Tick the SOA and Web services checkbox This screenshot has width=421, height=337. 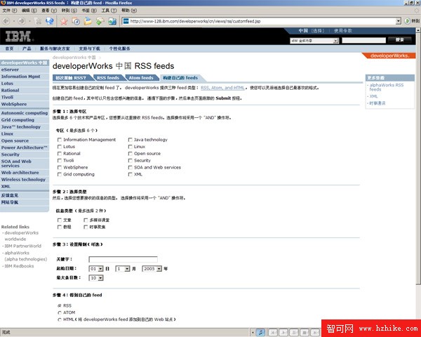coord(130,167)
